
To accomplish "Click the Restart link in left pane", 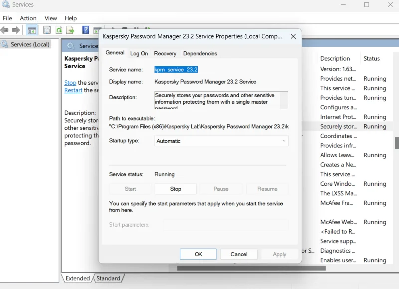I will [73, 90].
